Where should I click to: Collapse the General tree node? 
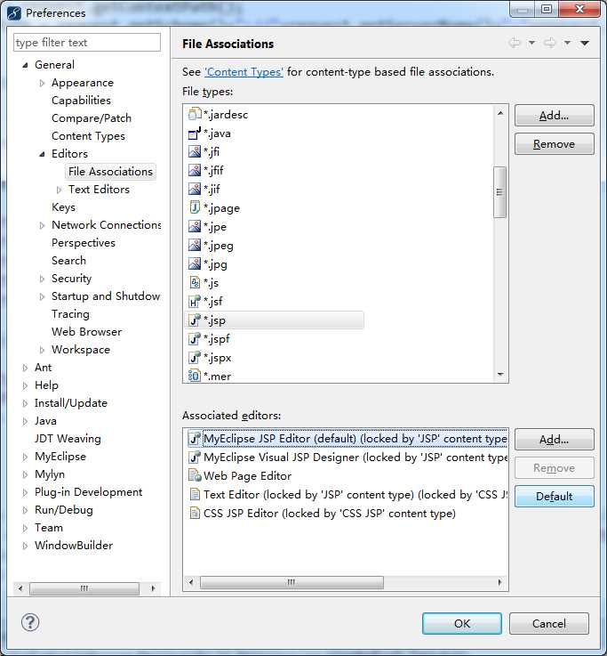pos(25,65)
